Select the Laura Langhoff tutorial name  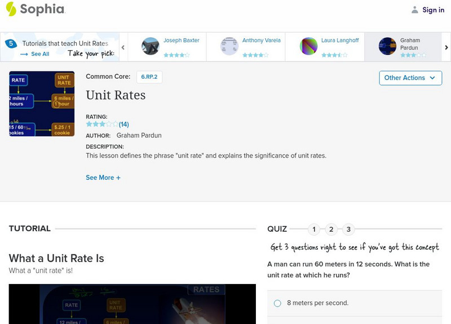click(x=340, y=40)
